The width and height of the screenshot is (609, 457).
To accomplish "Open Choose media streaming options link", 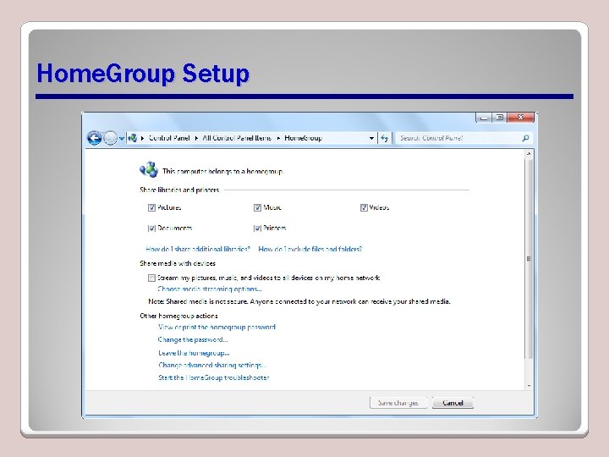I will click(210, 289).
